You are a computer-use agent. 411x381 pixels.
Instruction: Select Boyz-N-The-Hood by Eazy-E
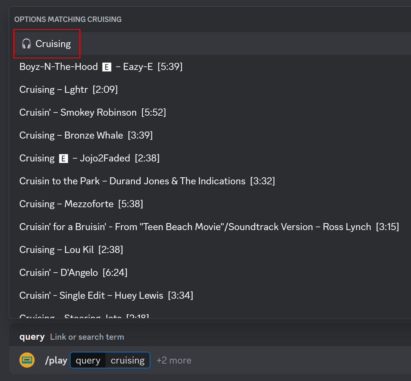pos(101,67)
